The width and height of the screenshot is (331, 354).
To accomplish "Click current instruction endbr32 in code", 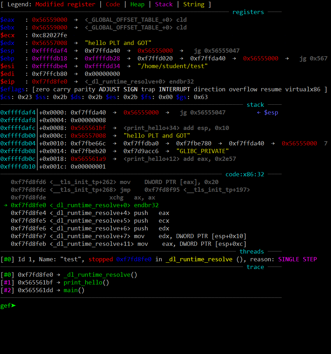I will point(146,205).
